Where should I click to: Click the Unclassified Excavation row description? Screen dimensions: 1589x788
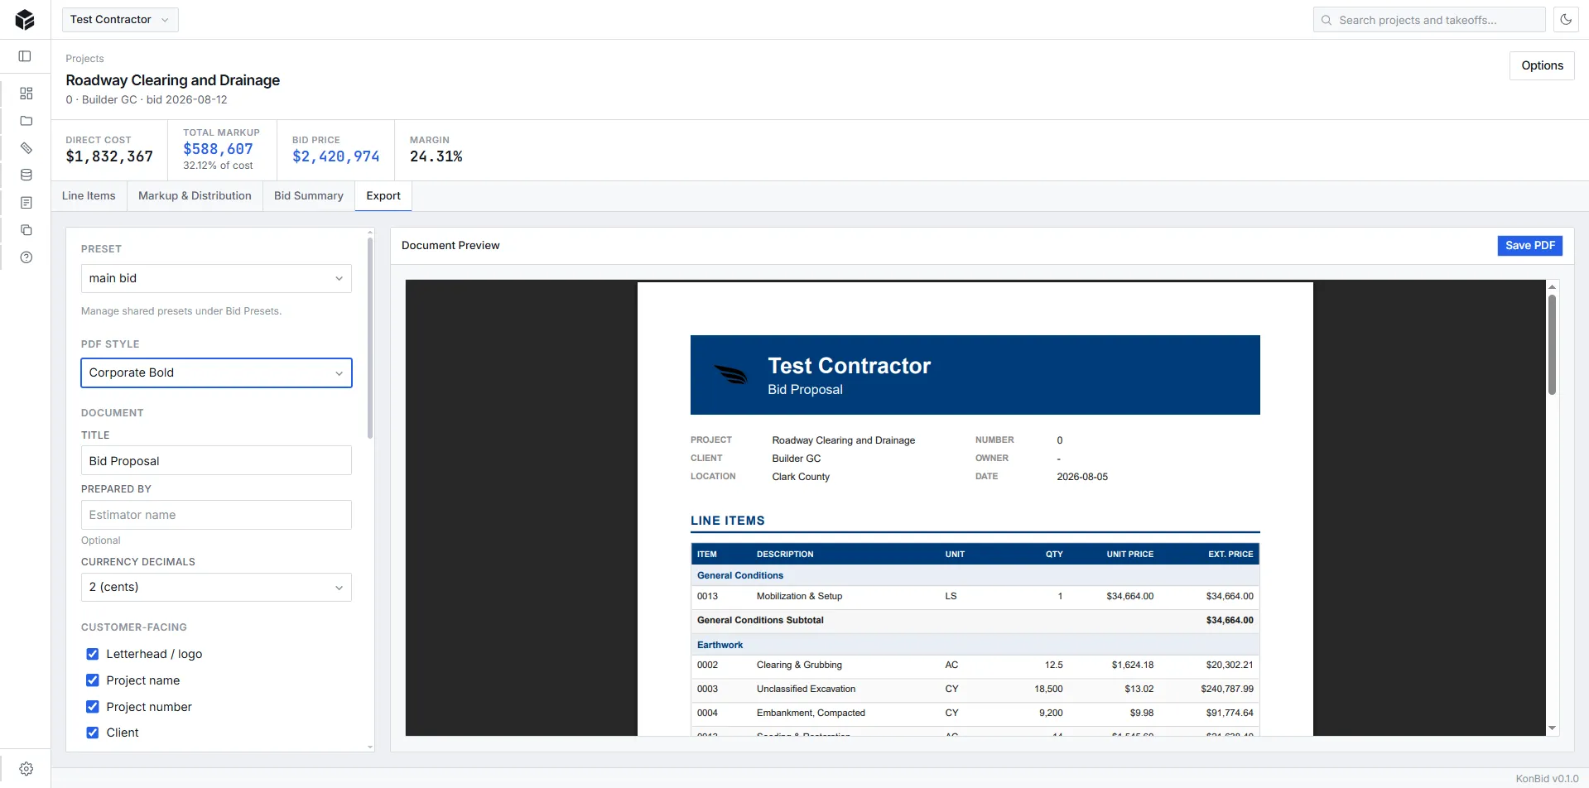pyautogui.click(x=806, y=689)
